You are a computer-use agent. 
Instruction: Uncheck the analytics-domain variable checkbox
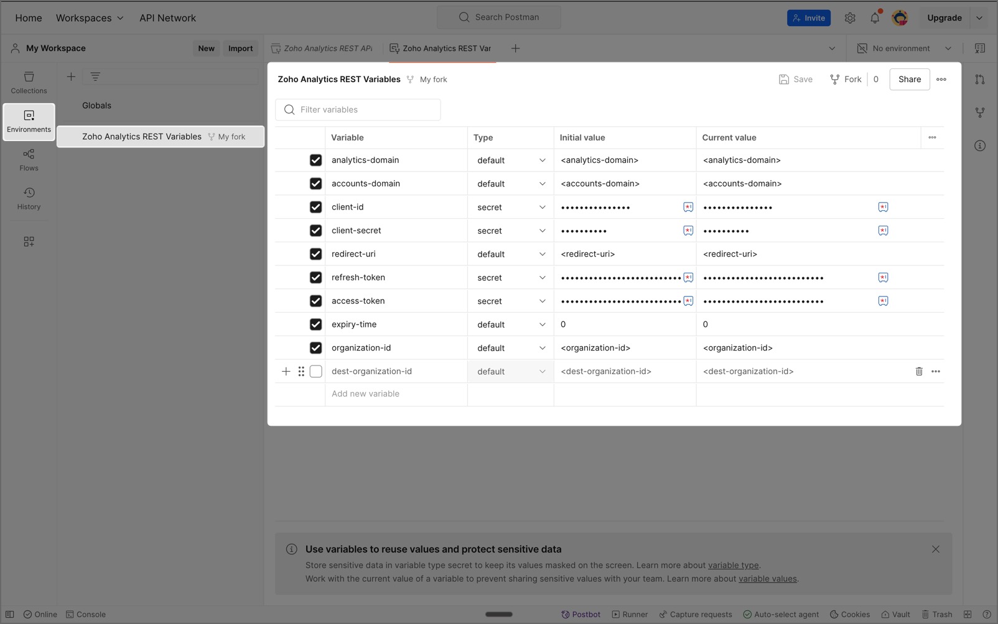pyautogui.click(x=315, y=160)
